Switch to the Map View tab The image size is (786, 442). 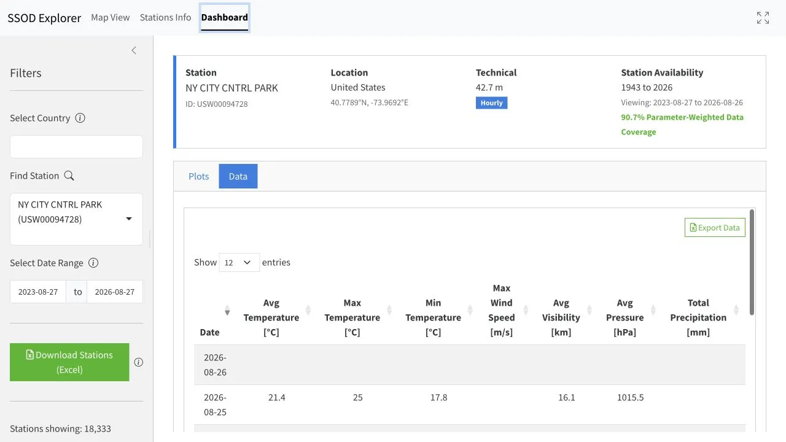click(x=111, y=17)
